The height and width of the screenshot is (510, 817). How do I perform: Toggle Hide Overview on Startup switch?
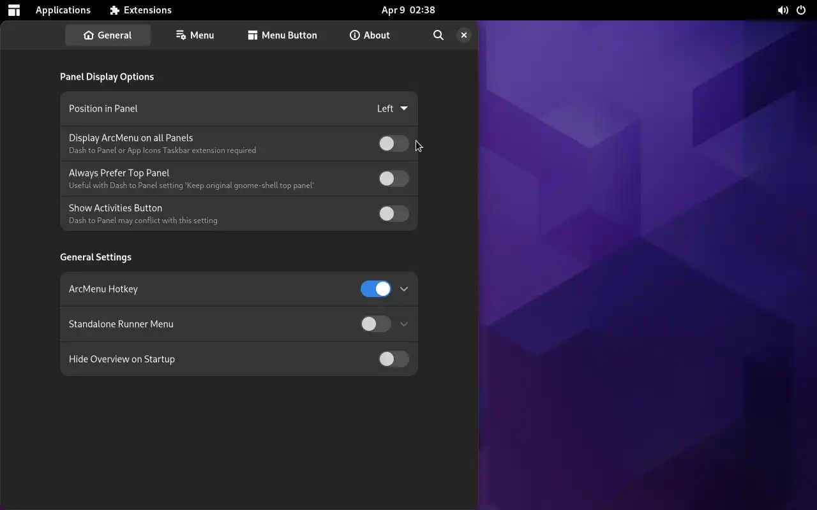(x=393, y=359)
